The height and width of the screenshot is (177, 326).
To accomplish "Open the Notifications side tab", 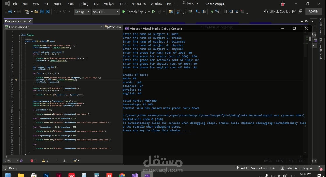I will click(320, 26).
